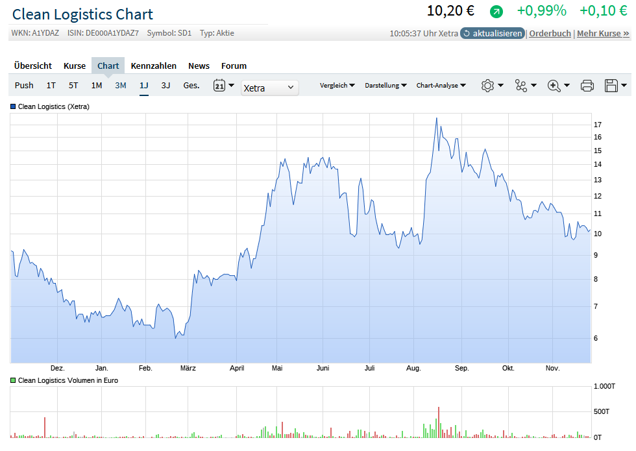636x451 pixels.
Task: Click the green Volumen legend swatch
Action: pos(13,380)
